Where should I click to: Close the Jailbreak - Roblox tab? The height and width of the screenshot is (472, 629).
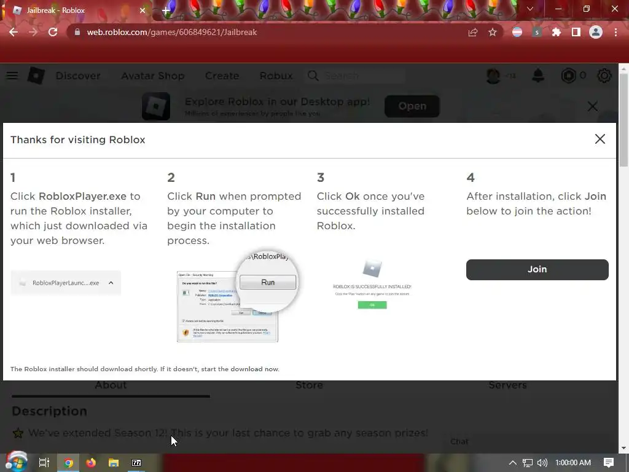(143, 10)
